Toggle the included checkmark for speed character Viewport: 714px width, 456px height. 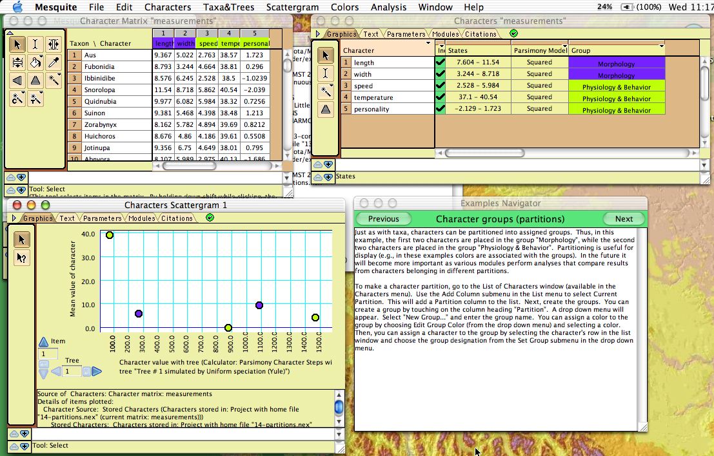pyautogui.click(x=441, y=86)
